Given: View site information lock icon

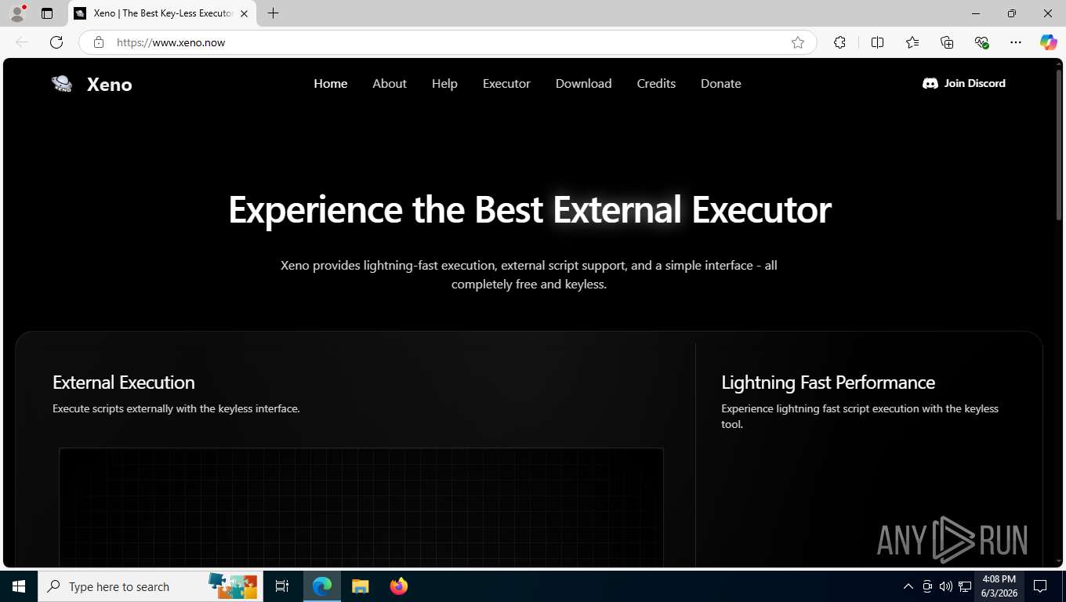Looking at the screenshot, I should (99, 42).
